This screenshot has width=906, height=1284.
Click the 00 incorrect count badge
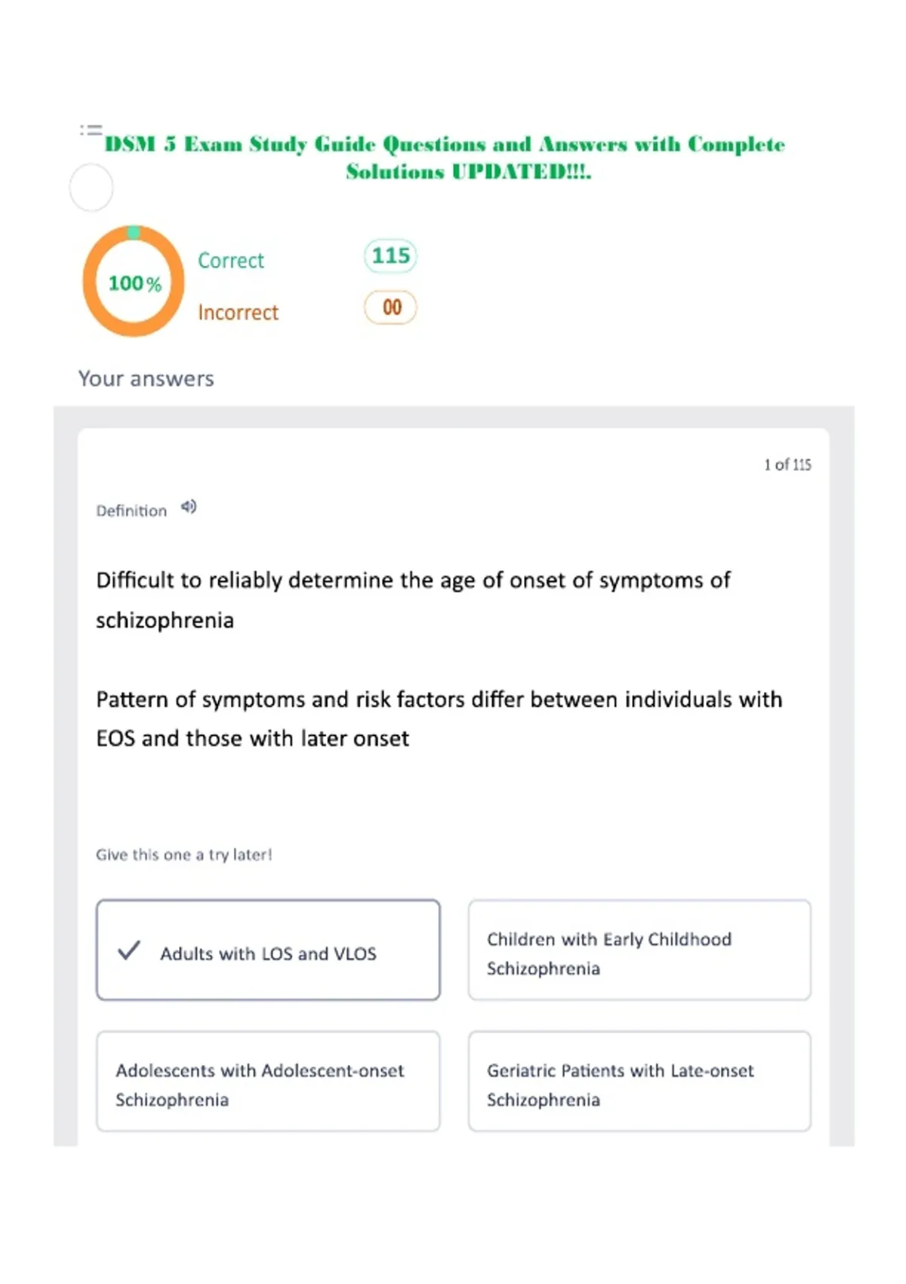point(390,307)
